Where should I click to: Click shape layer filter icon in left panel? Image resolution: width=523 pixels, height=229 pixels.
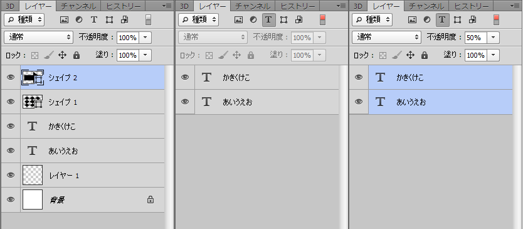[109, 20]
